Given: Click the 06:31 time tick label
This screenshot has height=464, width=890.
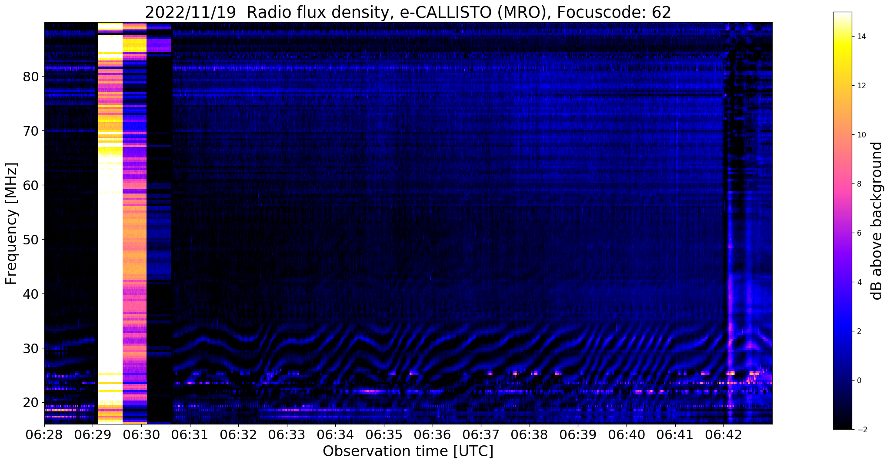Looking at the screenshot, I should point(190,435).
